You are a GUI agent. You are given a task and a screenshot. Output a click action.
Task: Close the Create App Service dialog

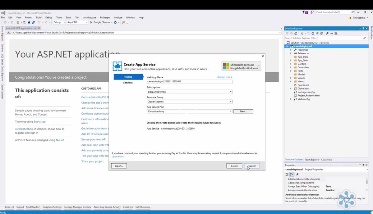coord(263,56)
